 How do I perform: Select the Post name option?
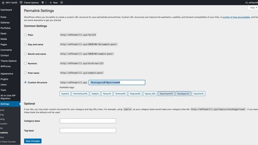25,73
